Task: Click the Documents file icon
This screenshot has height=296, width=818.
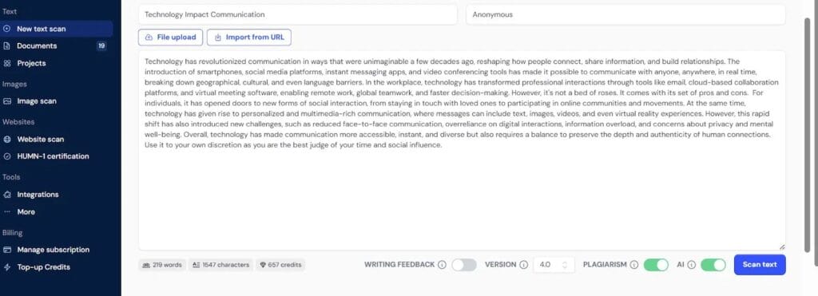Action: click(6, 45)
